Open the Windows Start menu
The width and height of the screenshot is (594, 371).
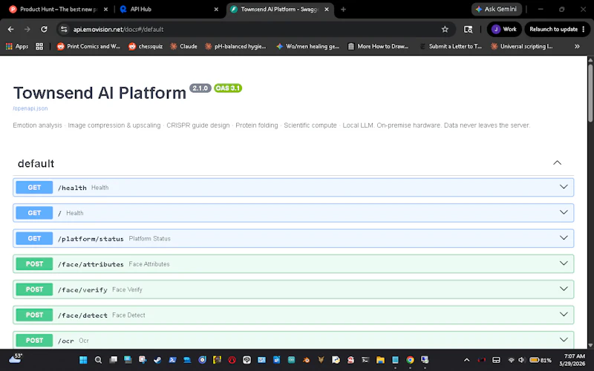(83, 360)
